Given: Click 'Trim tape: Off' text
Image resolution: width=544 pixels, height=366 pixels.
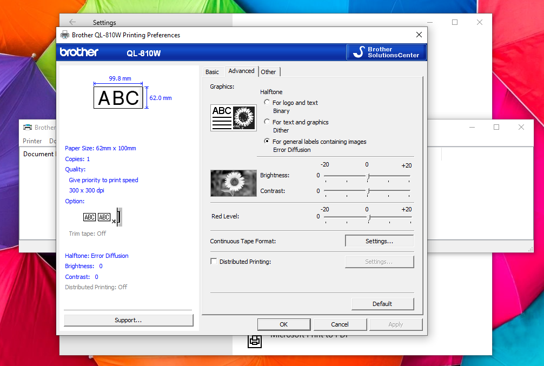Looking at the screenshot, I should [x=88, y=234].
